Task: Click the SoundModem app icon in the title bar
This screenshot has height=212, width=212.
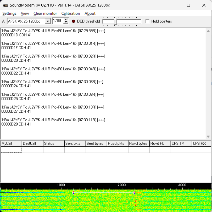Action: tap(5, 5)
